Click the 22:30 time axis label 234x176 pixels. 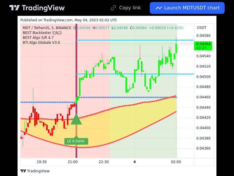(x=104, y=162)
